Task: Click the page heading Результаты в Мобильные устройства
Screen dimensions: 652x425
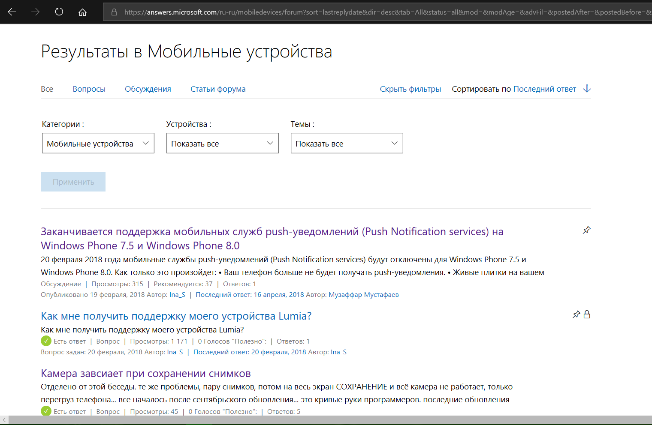Action: point(187,51)
